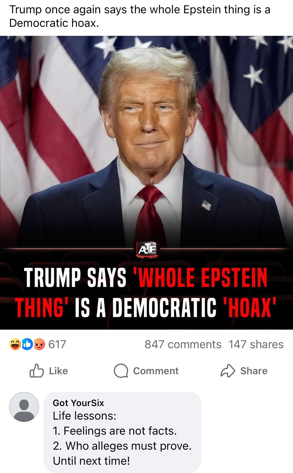Tap the arrow Share icon
The image size is (293, 473).
228,371
